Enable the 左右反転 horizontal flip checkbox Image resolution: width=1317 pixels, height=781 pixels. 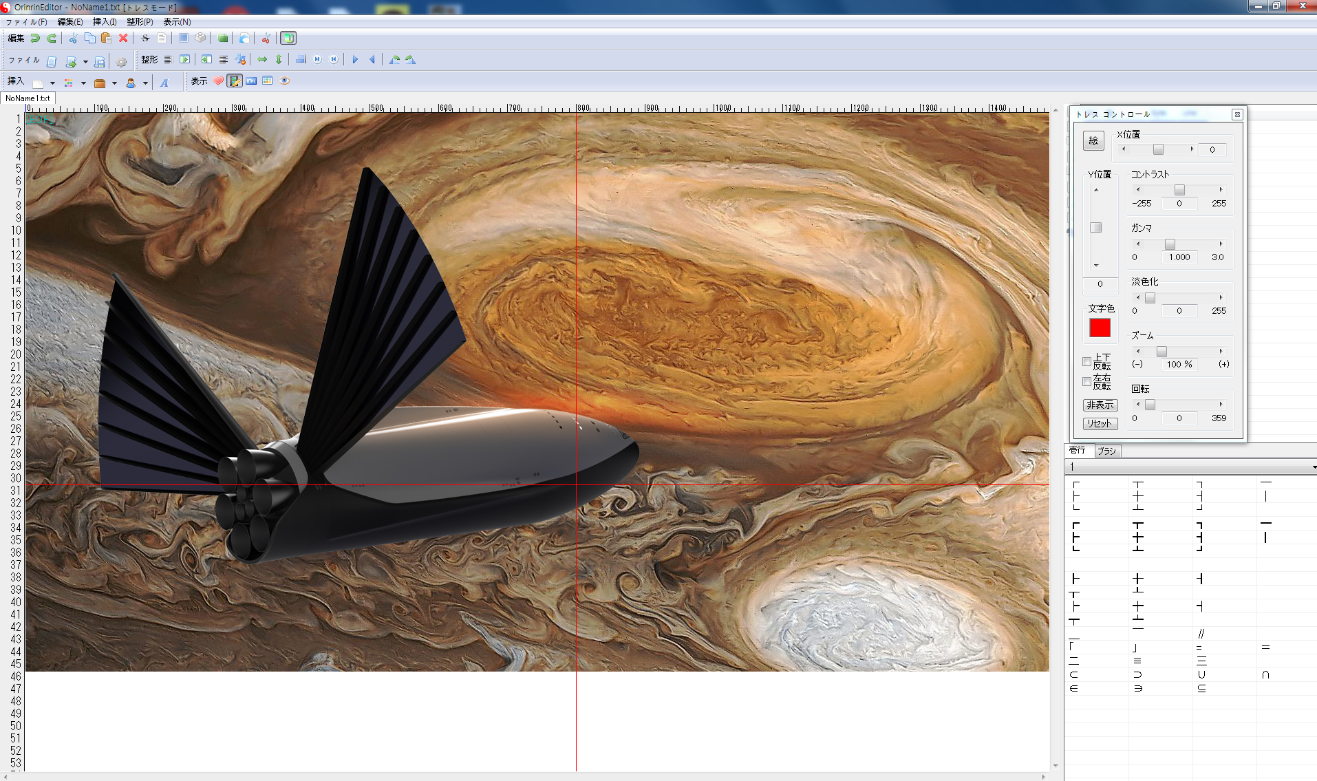coord(1086,381)
